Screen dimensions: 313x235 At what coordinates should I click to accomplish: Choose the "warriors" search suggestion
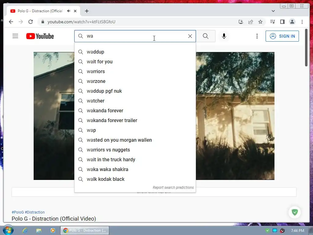(x=135, y=72)
